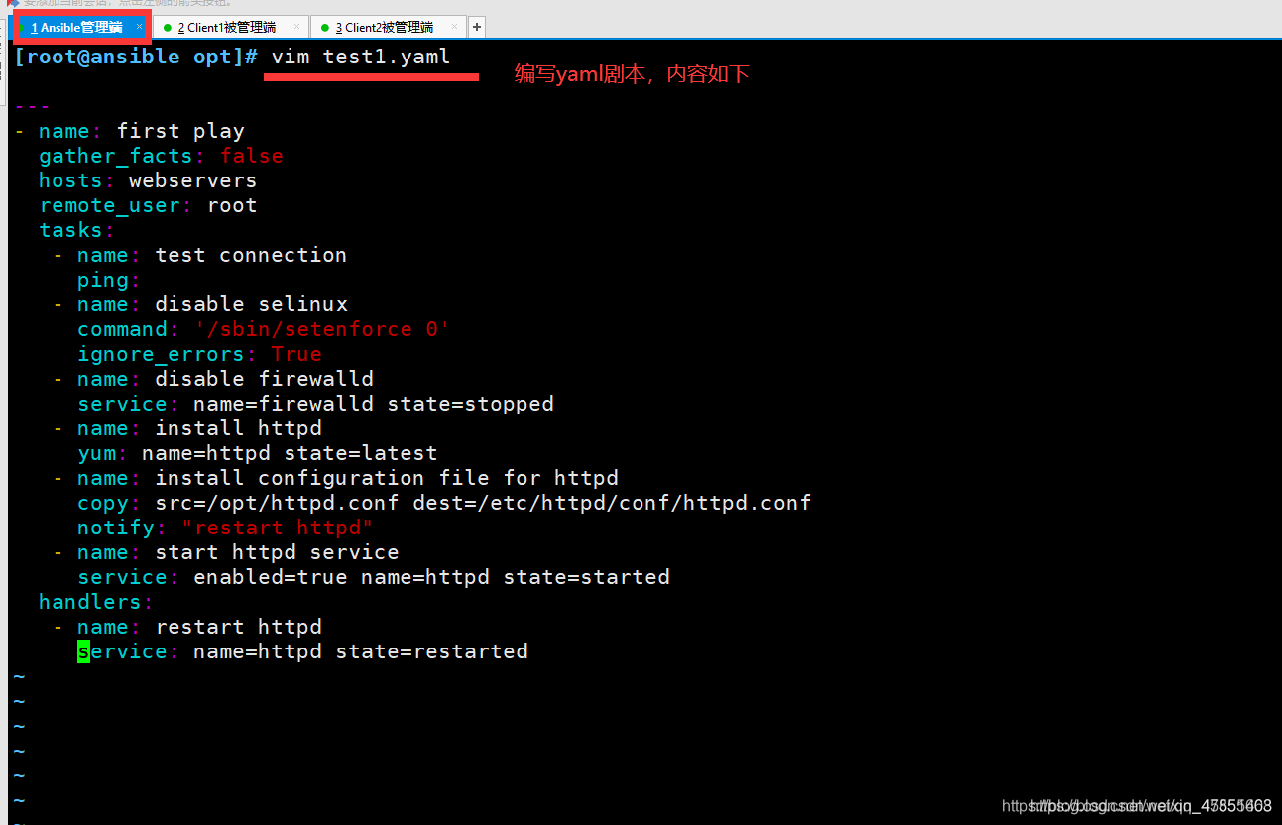Close the Client1被管理端 session tab
Image resolution: width=1282 pixels, height=825 pixels.
click(297, 27)
